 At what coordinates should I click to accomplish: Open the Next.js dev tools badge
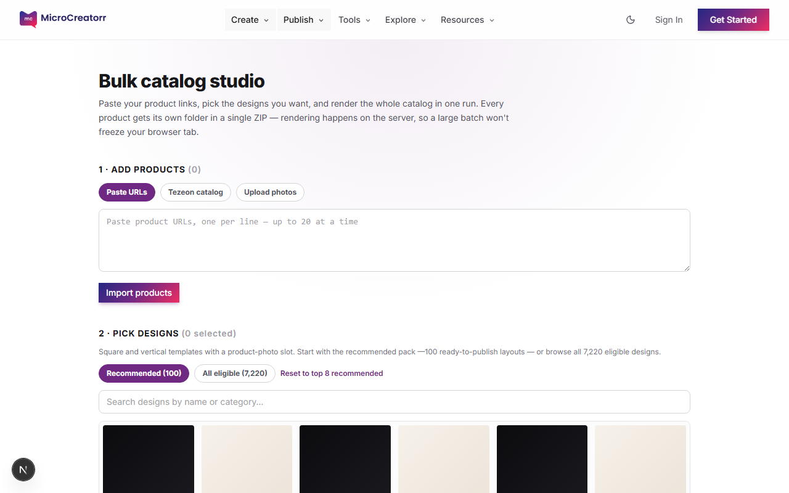point(23,470)
